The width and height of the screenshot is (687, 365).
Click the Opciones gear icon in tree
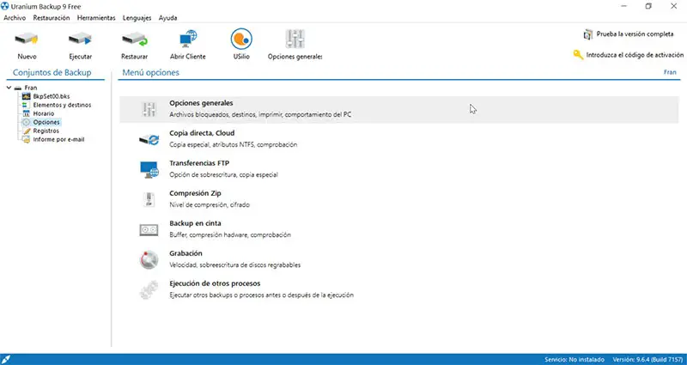[26, 122]
